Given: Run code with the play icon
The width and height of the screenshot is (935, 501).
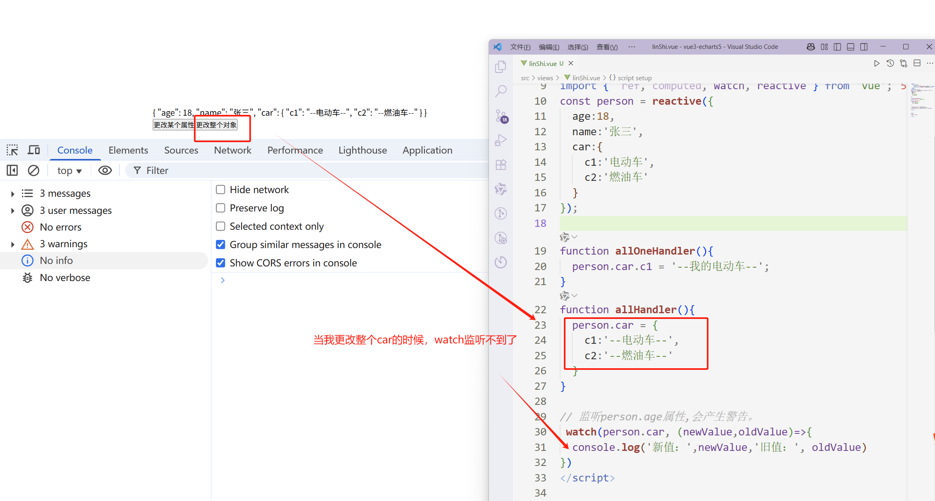Looking at the screenshot, I should [876, 63].
